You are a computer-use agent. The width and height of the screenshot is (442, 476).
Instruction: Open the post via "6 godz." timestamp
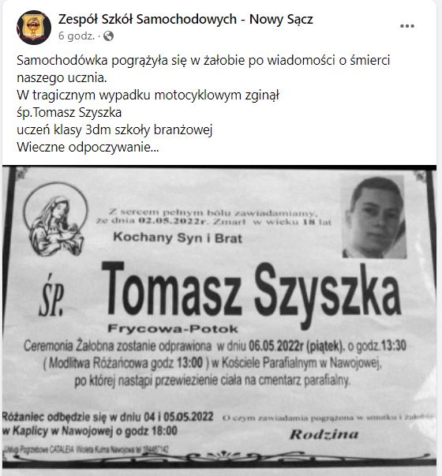pos(76,36)
